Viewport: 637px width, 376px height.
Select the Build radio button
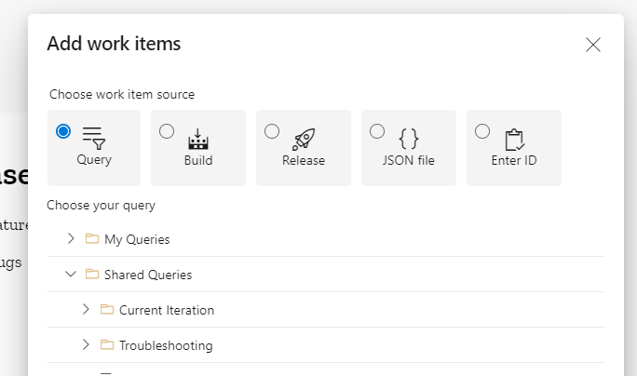pyautogui.click(x=167, y=131)
